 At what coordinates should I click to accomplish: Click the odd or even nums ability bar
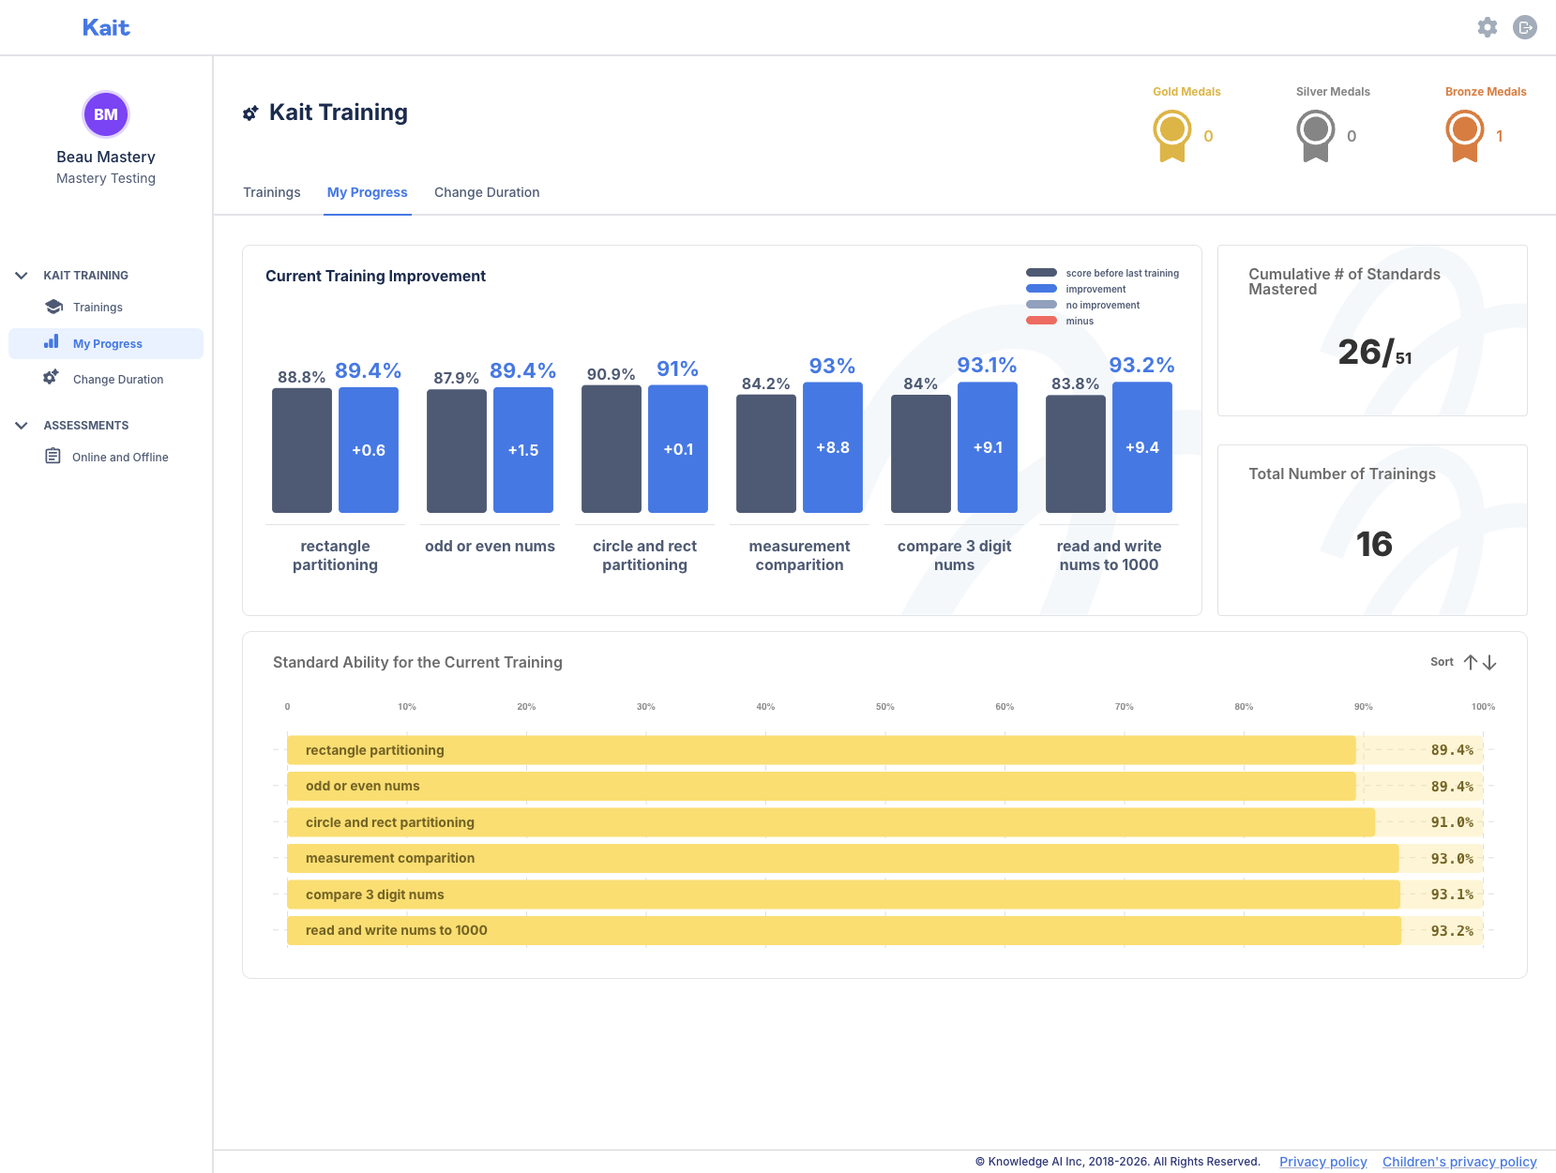pos(821,786)
